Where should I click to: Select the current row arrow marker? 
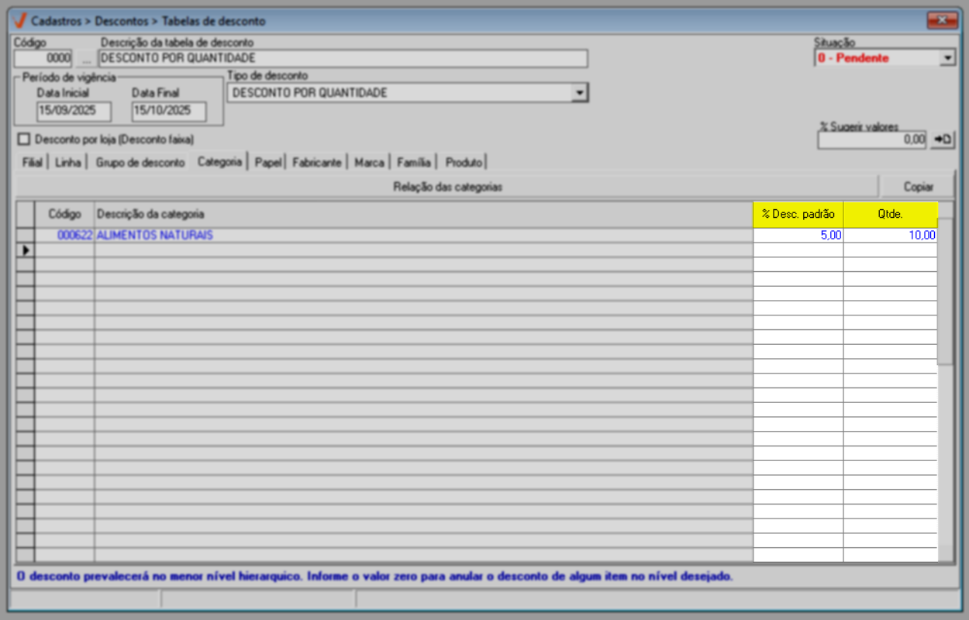tap(26, 250)
